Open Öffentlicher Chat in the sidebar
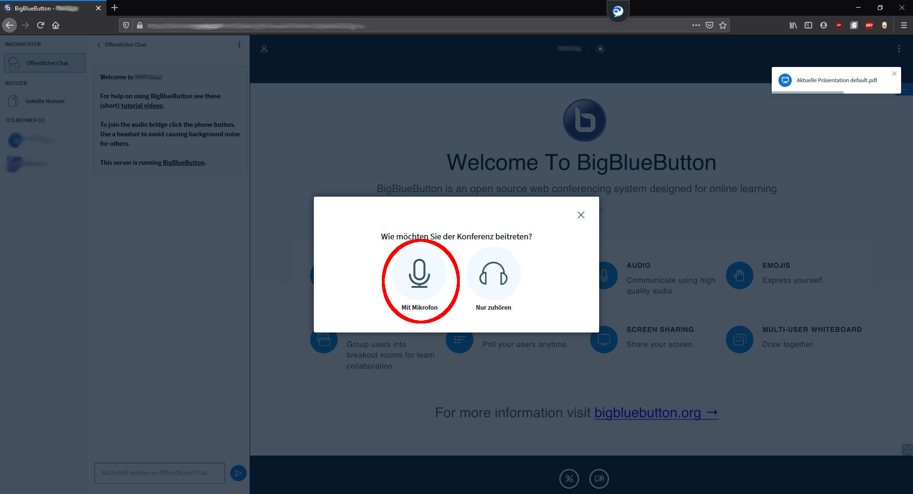This screenshot has width=913, height=494. point(45,63)
